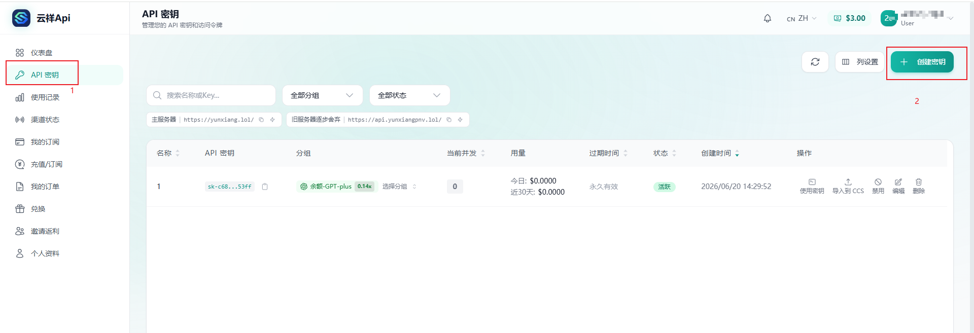Click the https://api.yunxiangpnv.lol/ address
Image resolution: width=974 pixels, height=333 pixels.
click(395, 120)
